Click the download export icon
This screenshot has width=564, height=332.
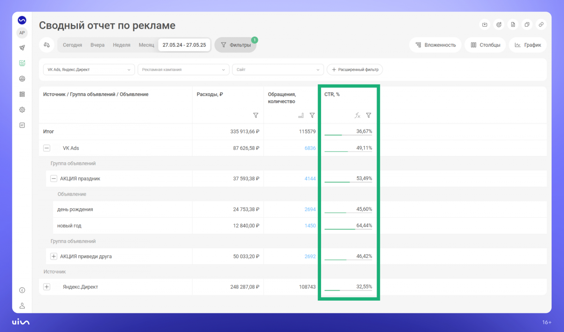pos(485,24)
